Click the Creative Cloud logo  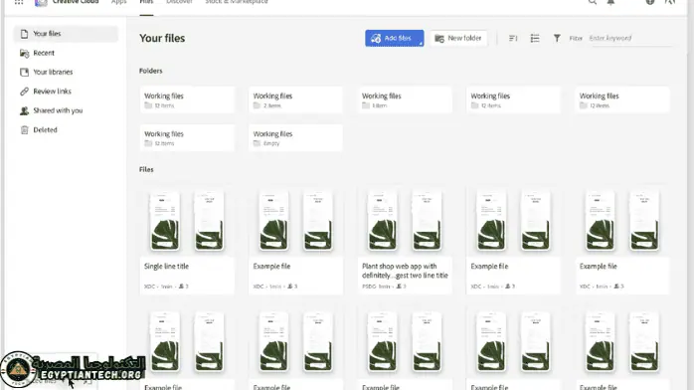(41, 3)
